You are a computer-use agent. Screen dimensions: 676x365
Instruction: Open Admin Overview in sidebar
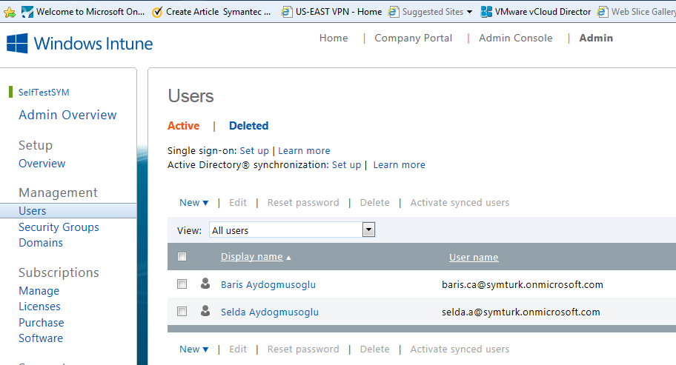coord(67,115)
